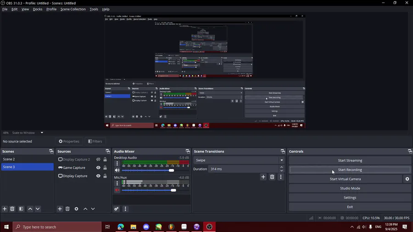Decrease transition duration stepper down arrow

pos(282,171)
